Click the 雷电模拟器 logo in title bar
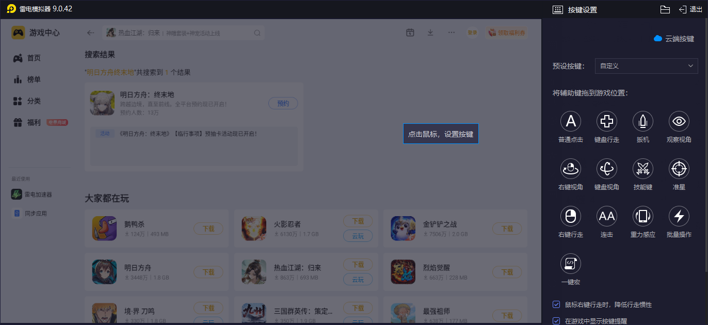This screenshot has height=325, width=708. 11,9
